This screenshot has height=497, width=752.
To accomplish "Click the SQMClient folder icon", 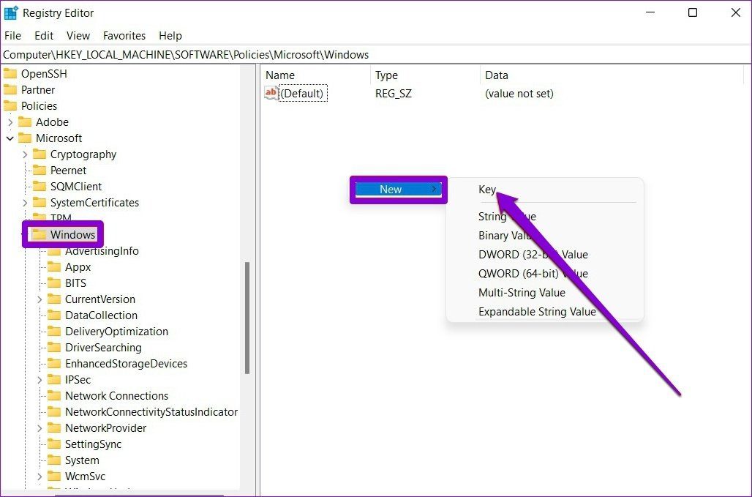I will point(40,186).
